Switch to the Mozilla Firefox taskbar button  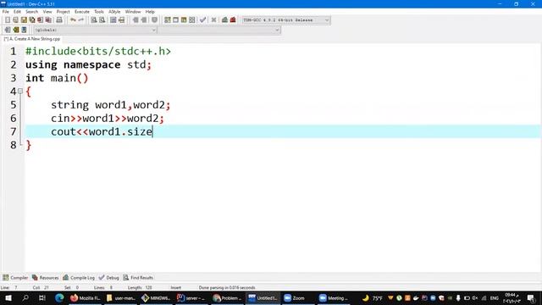(85, 297)
